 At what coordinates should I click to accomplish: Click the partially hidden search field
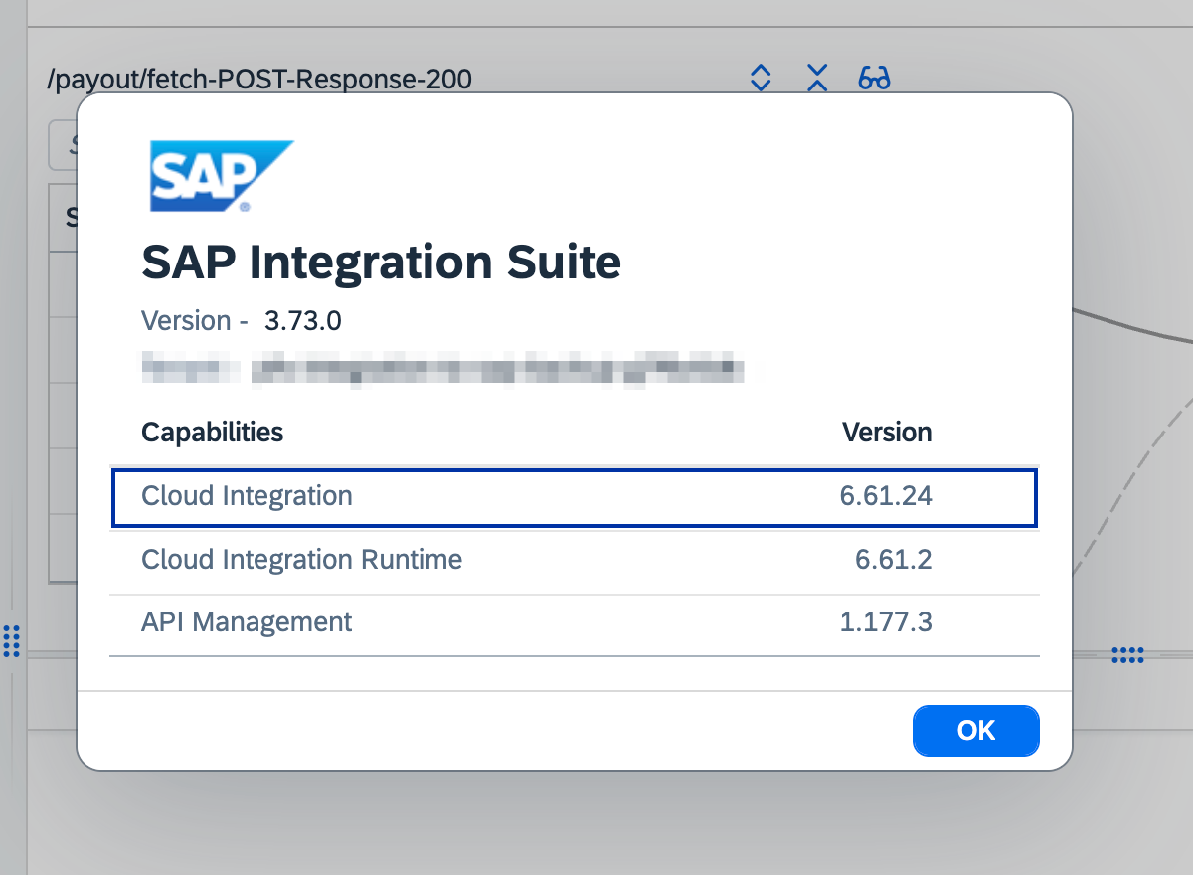coord(63,146)
